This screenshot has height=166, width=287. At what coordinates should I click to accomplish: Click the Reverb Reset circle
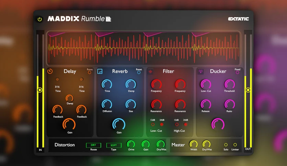139,72
